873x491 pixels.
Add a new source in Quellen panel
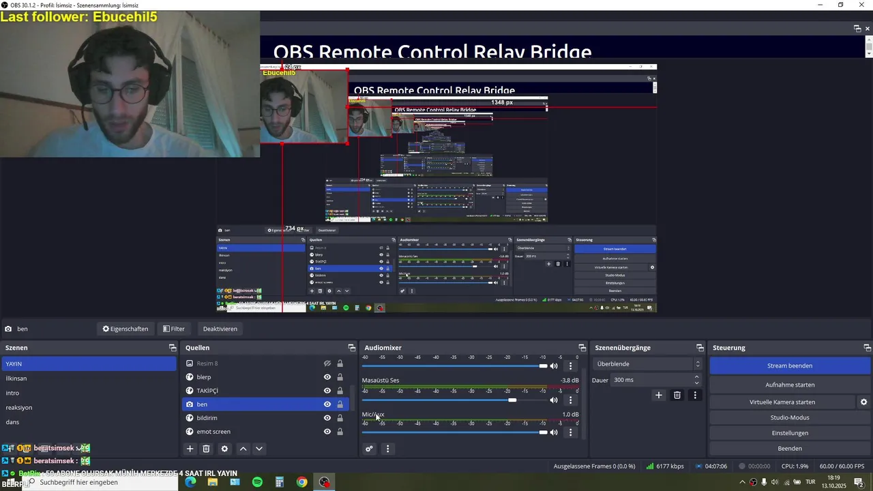tap(190, 449)
